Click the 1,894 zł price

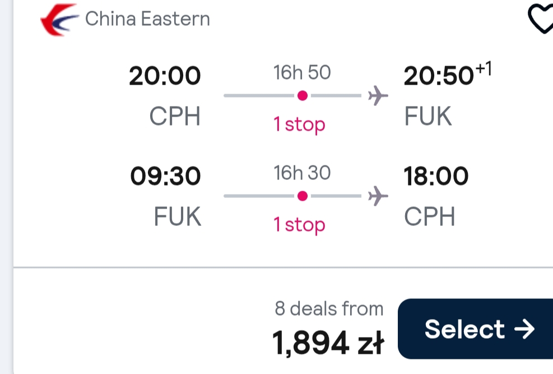[x=328, y=343]
